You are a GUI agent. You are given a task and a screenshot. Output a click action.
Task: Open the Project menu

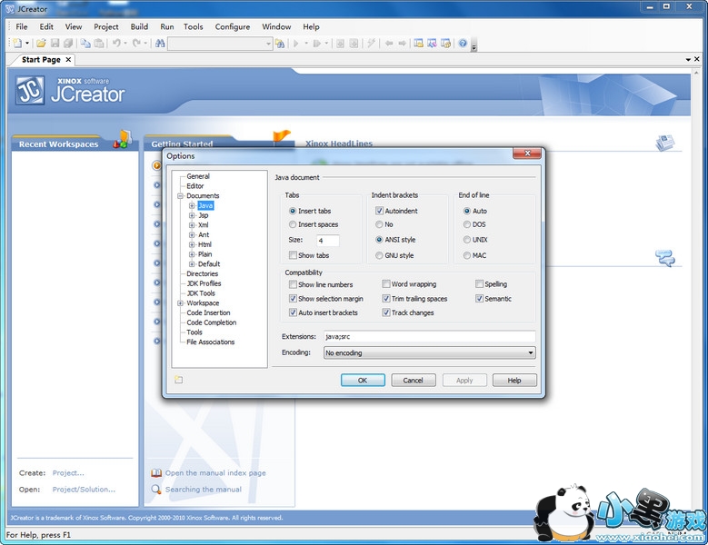pyautogui.click(x=106, y=26)
